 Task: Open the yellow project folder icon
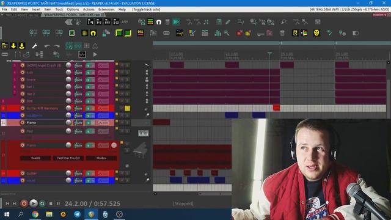point(4,46)
